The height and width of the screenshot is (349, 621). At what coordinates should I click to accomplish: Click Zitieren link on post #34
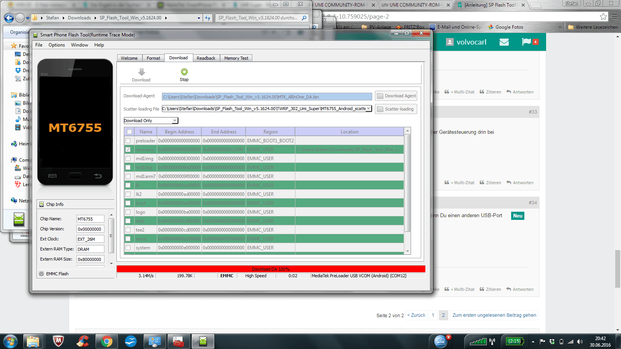[x=490, y=289]
